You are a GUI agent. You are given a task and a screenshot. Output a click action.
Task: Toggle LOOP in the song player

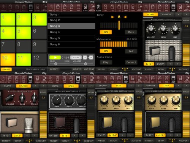[x=76, y=57]
